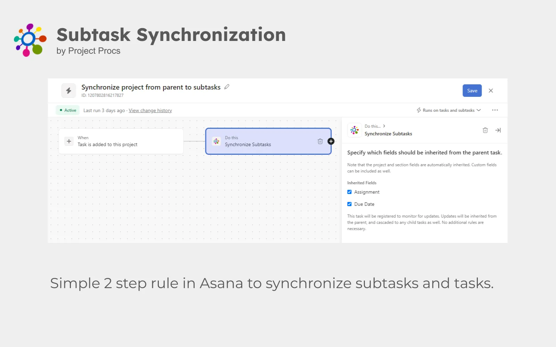This screenshot has width=556, height=347.
Task: Delete Synchronize Subtasks action via card trash icon
Action: pos(320,141)
